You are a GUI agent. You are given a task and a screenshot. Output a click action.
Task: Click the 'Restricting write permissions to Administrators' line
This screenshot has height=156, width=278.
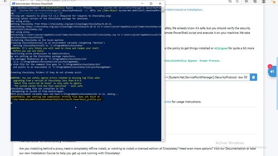(40, 54)
